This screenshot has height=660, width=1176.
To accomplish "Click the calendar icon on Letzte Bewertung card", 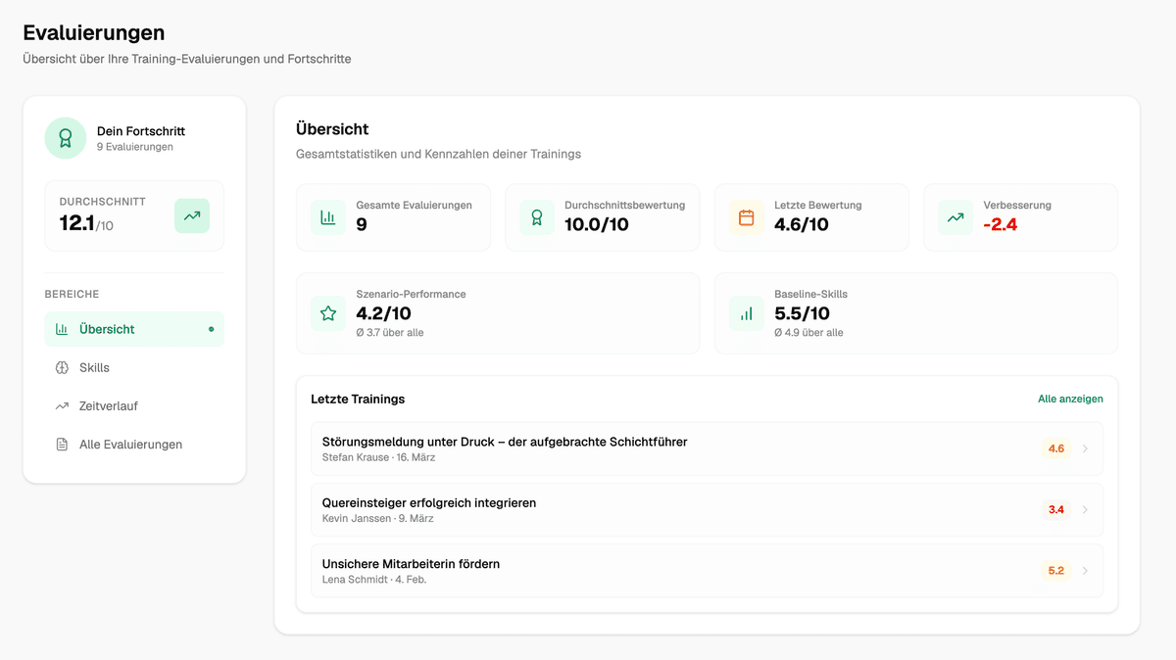I will [x=746, y=216].
